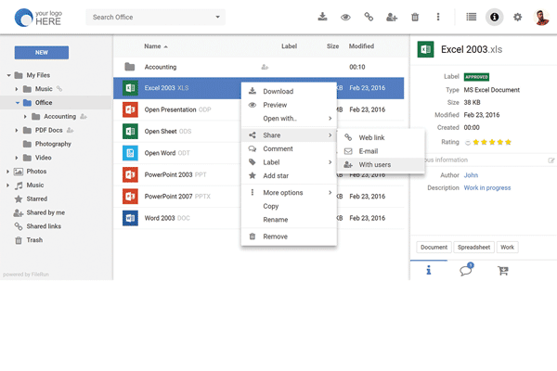Image resolution: width=557 pixels, height=371 pixels.
Task: Open the Label submenu entry
Action: 289,162
